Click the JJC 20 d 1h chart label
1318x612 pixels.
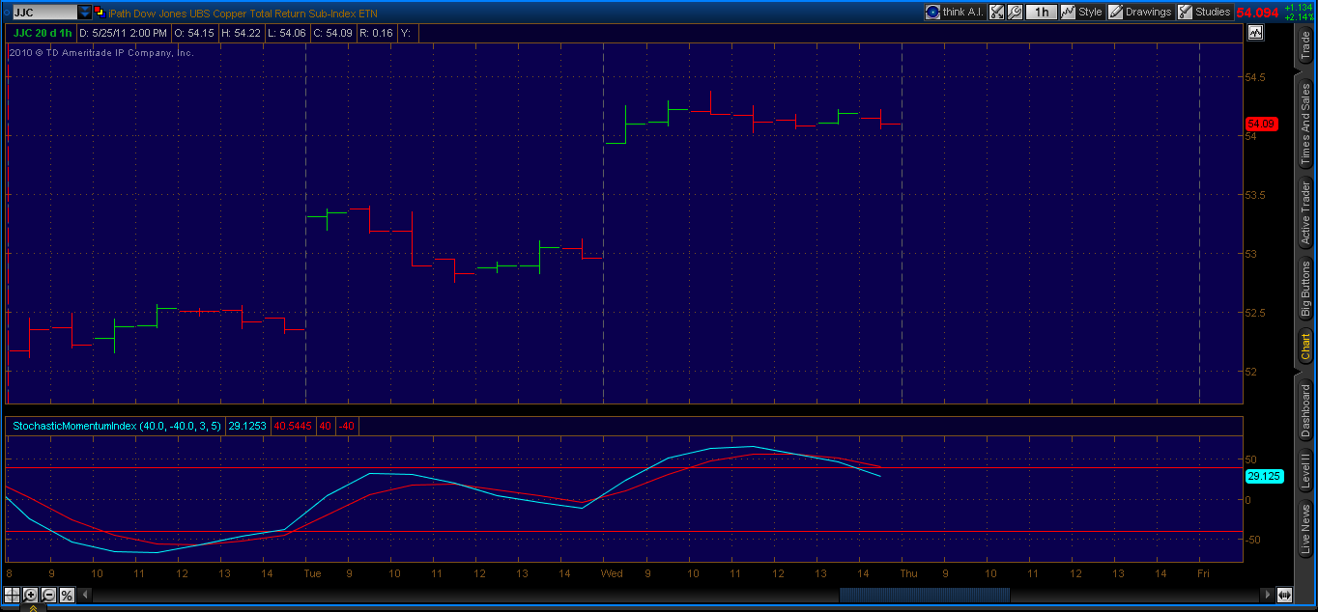tap(43, 32)
